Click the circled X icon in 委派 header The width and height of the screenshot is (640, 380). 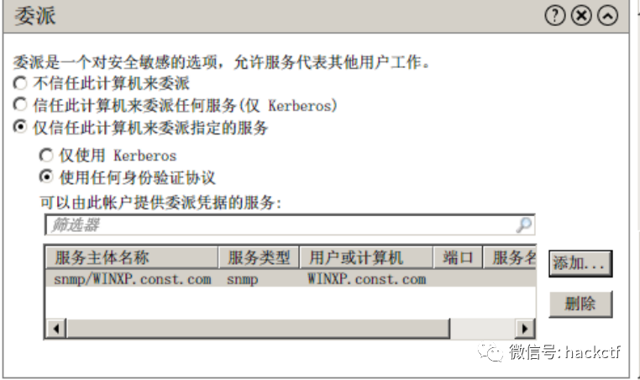(x=581, y=15)
